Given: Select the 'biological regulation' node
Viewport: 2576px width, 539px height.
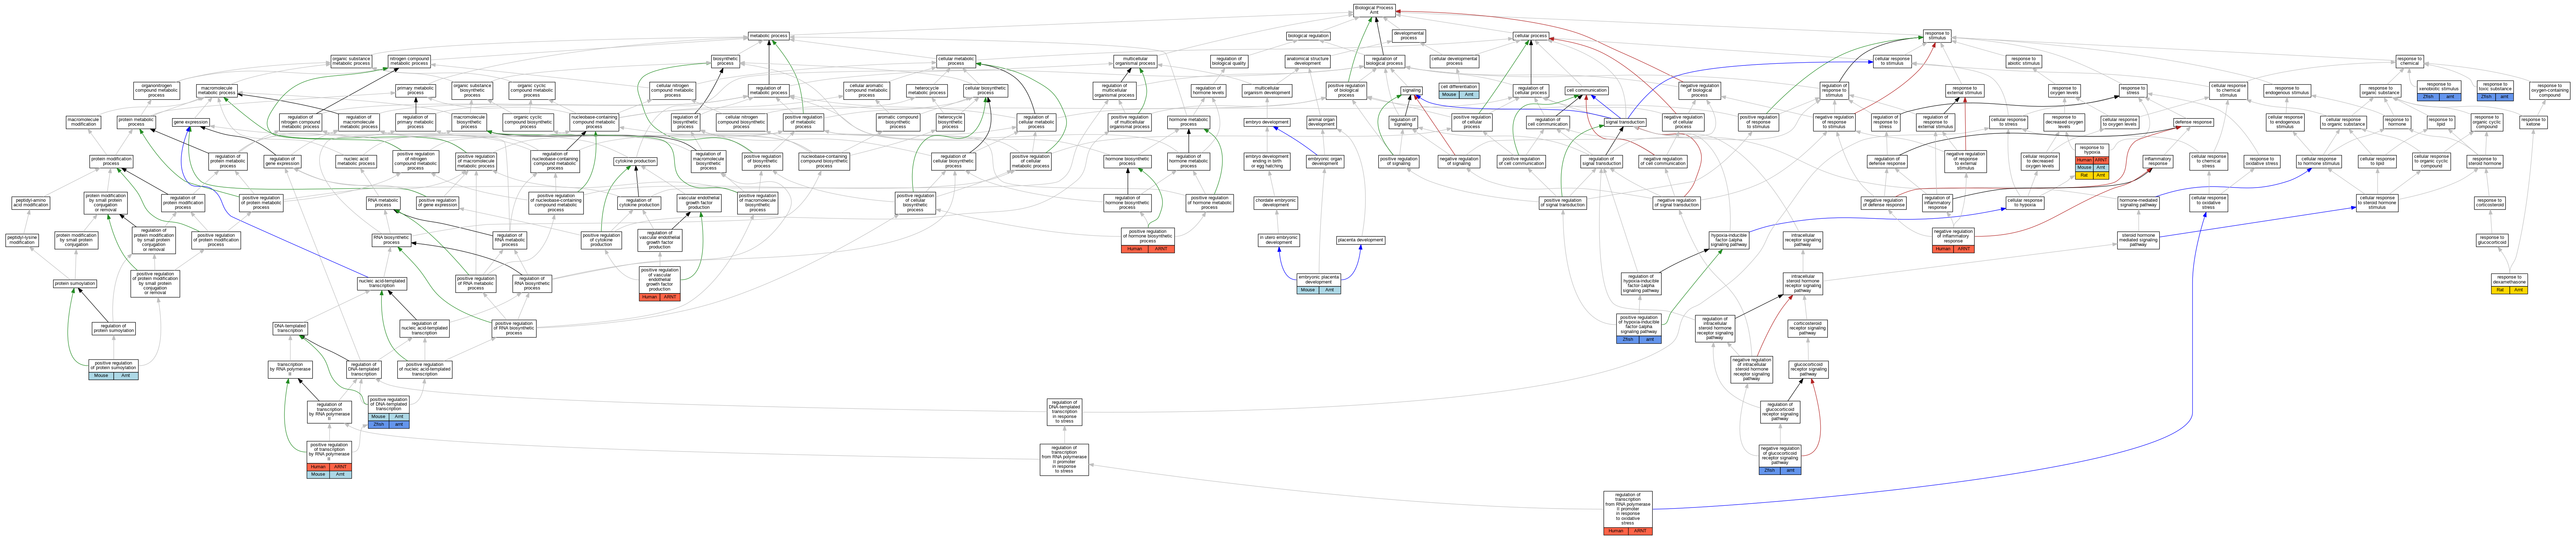Looking at the screenshot, I should [1308, 36].
